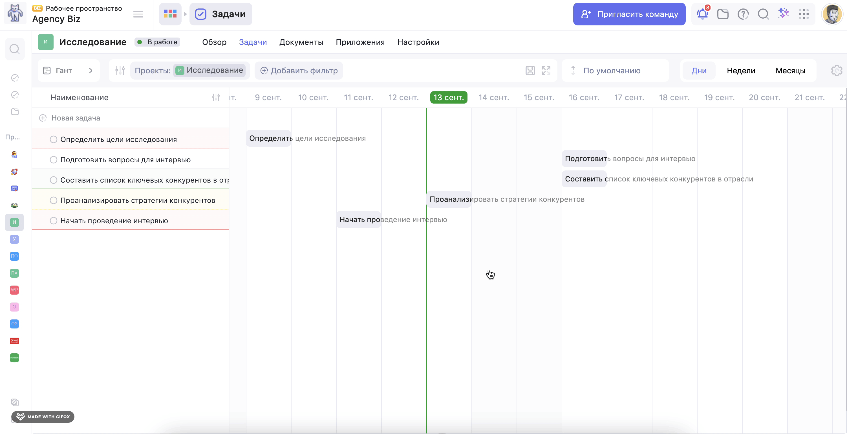The width and height of the screenshot is (847, 434).
Task: Expand Gantt to fullscreen
Action: [x=546, y=71]
